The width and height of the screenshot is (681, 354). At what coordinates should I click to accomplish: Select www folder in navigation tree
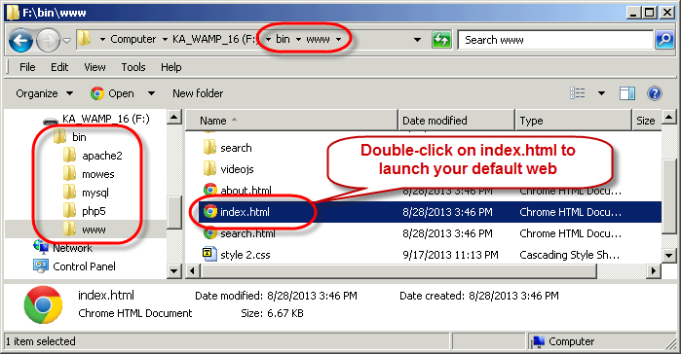[x=94, y=230]
